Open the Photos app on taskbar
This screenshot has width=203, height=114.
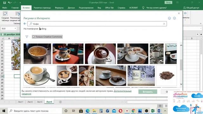coord(140,111)
